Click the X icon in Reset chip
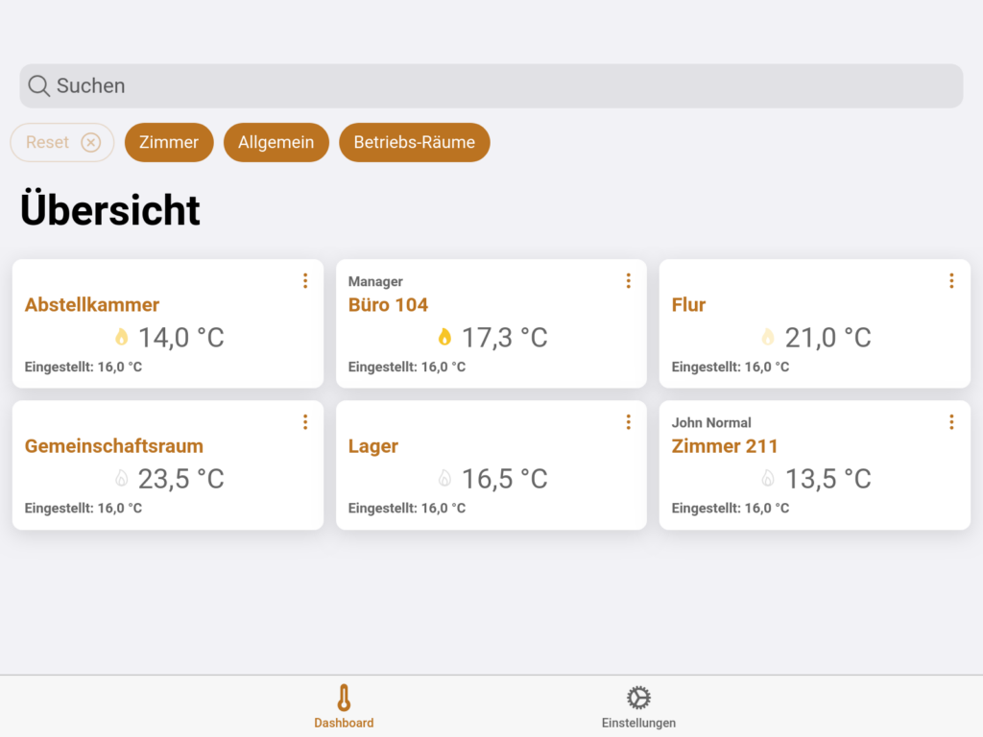Screen dimensions: 983x737 90,142
